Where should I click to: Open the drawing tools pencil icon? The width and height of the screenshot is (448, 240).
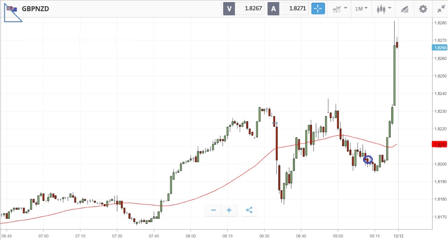coord(404,9)
